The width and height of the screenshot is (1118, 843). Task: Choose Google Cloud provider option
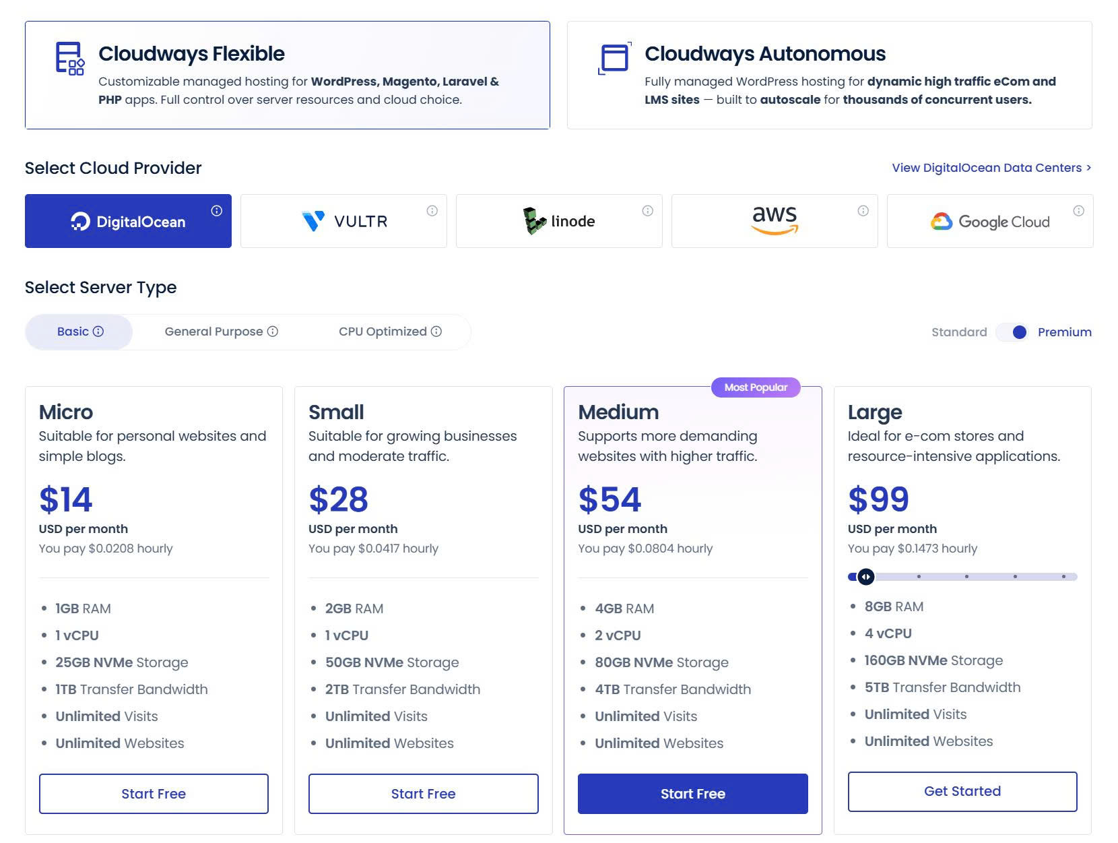pyautogui.click(x=989, y=221)
